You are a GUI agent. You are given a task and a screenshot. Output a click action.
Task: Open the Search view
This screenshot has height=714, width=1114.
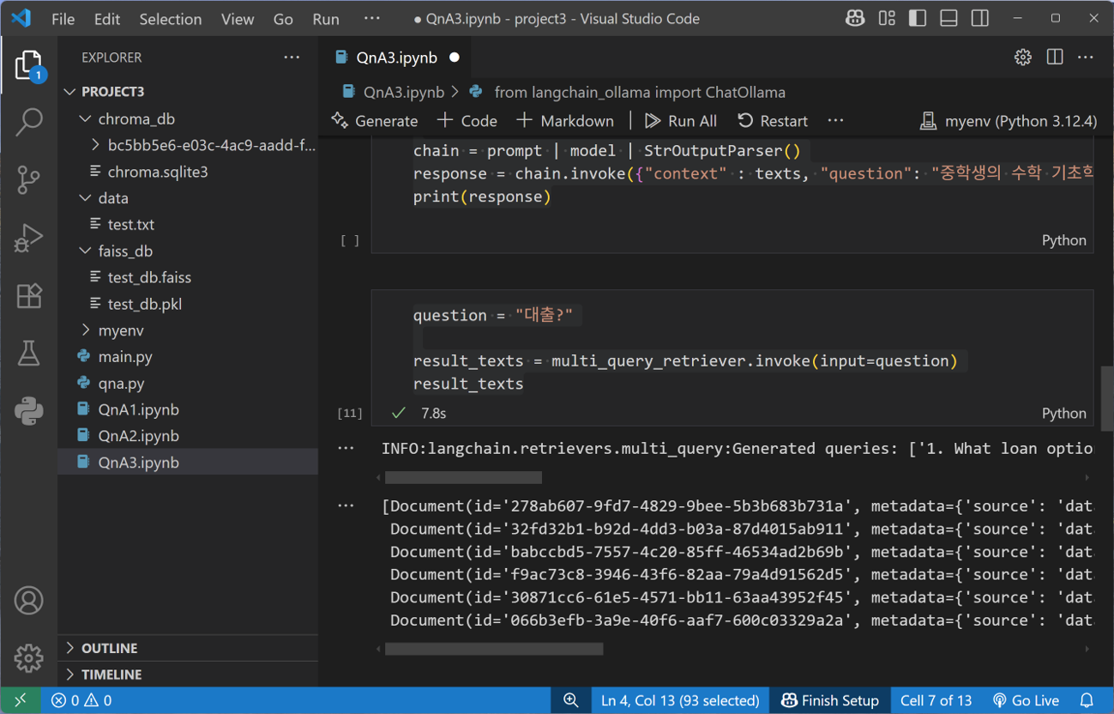coord(28,122)
